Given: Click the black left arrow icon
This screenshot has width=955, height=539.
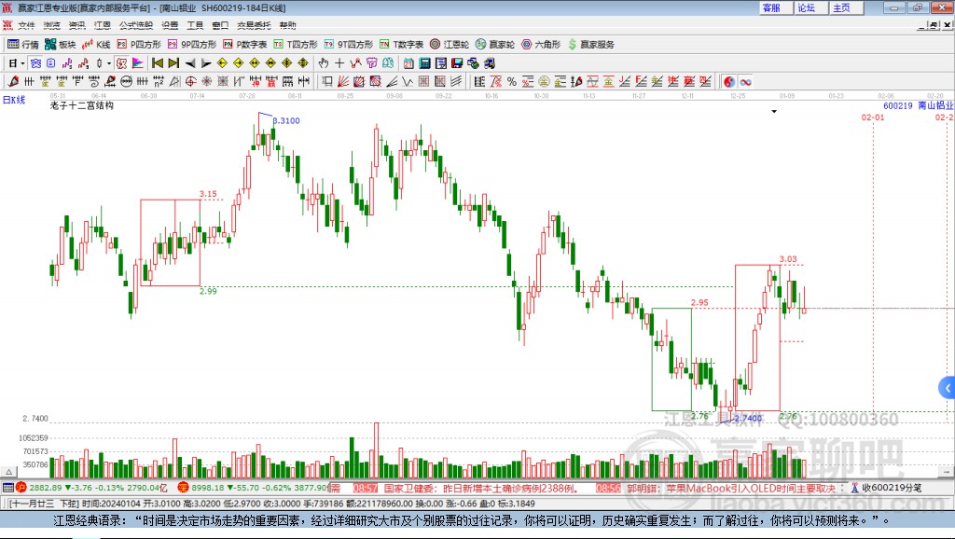Looking at the screenshot, I should point(190,63).
